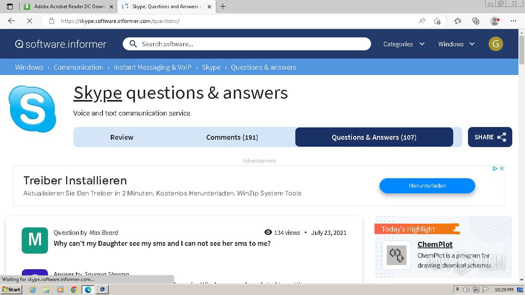Screen dimensions: 525x295
Task: Click the software.informer logo
Action: 61,44
